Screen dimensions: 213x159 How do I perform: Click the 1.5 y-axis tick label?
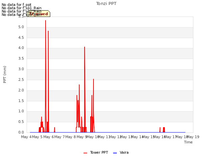[21, 101]
